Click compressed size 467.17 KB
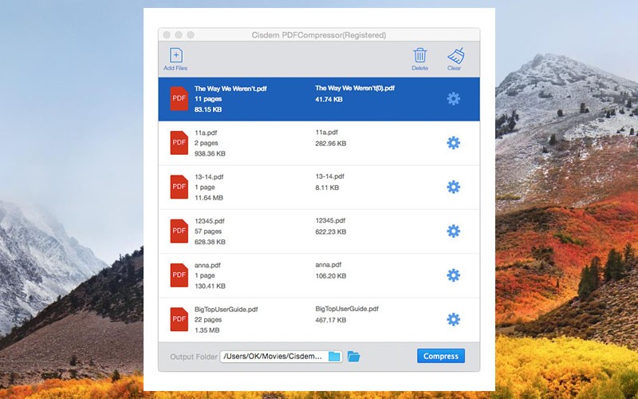This screenshot has width=638, height=399. [331, 320]
